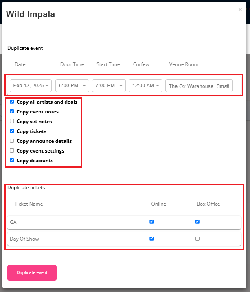Click the Date column label
The image size is (250, 292).
tap(20, 64)
